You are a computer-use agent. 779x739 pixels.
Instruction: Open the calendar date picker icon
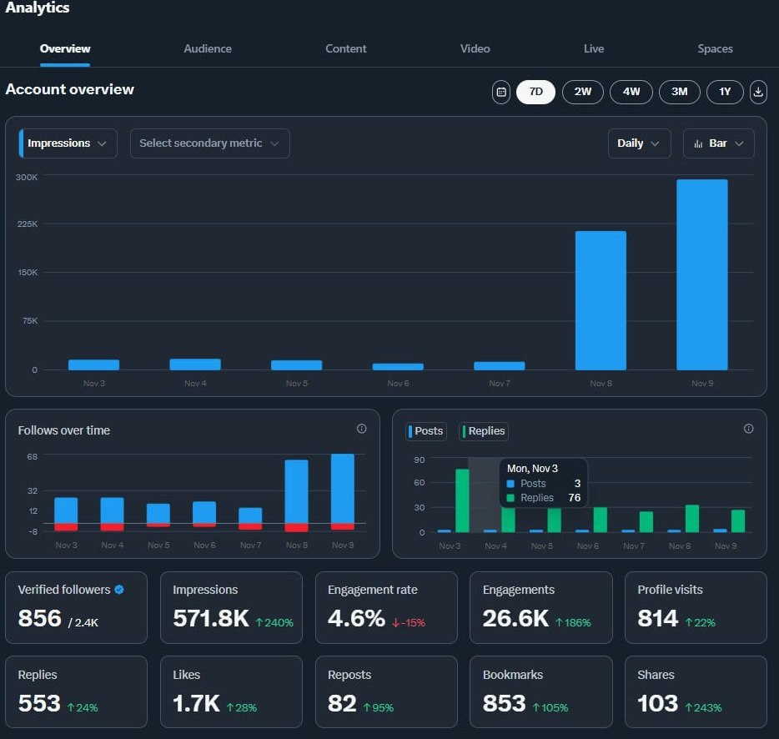pos(500,92)
